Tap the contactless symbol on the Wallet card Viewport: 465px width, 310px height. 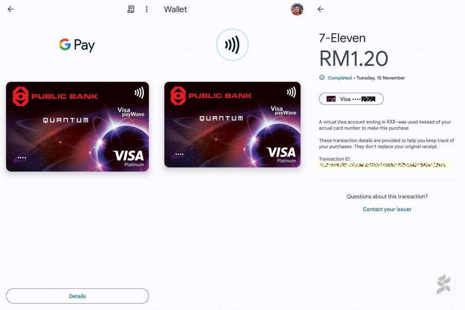291,92
